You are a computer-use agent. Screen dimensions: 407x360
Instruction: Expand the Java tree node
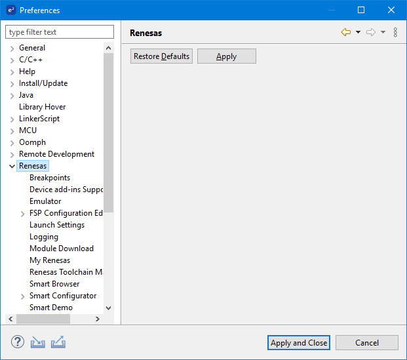[x=12, y=96]
